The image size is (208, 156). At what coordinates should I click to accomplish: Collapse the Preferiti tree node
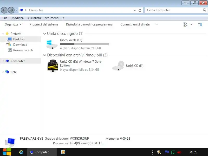click(x=3, y=34)
